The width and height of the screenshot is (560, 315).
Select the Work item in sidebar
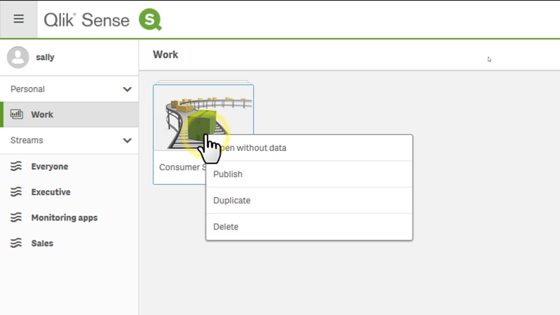click(69, 115)
